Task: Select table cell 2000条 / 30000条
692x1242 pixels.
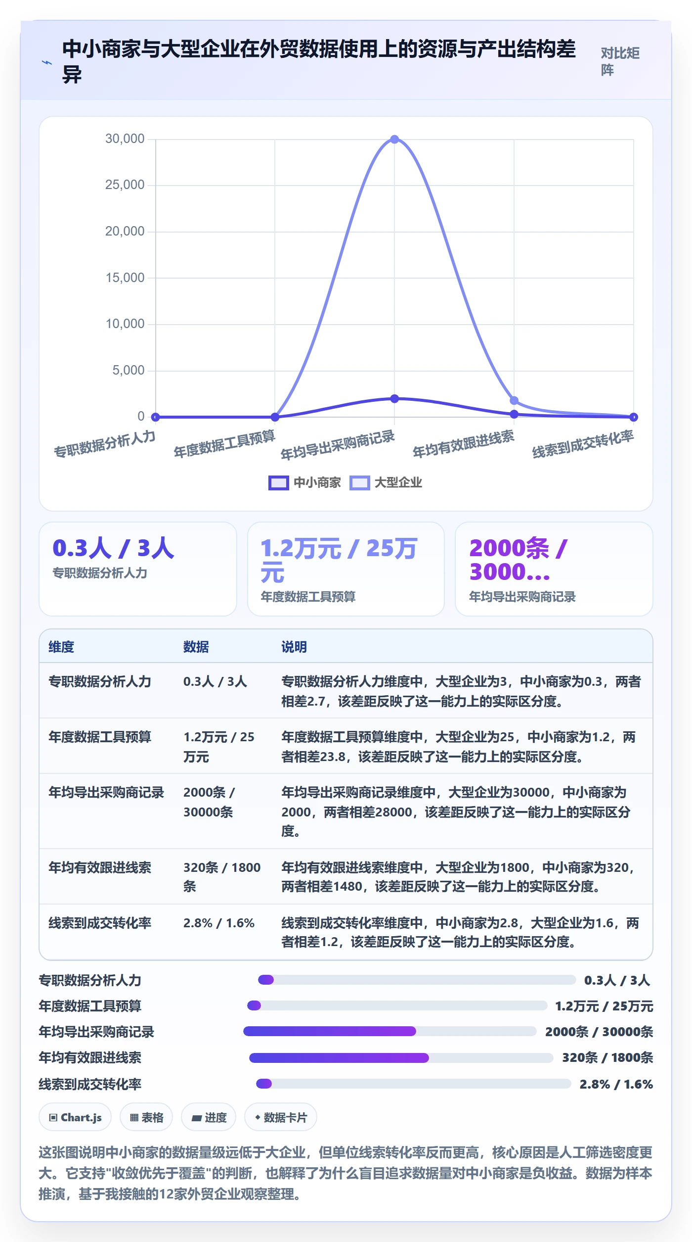Action: (209, 802)
